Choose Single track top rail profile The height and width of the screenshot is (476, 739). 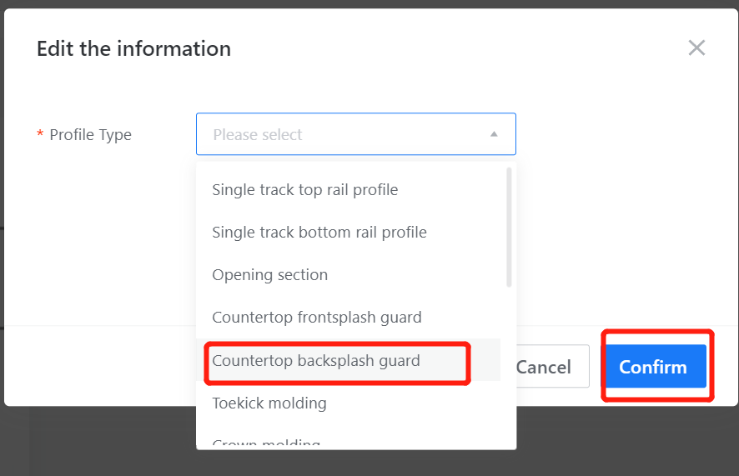point(304,190)
